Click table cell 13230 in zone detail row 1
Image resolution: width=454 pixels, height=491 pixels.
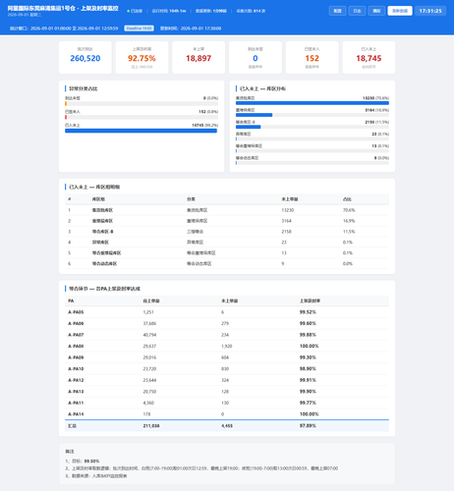pos(288,210)
